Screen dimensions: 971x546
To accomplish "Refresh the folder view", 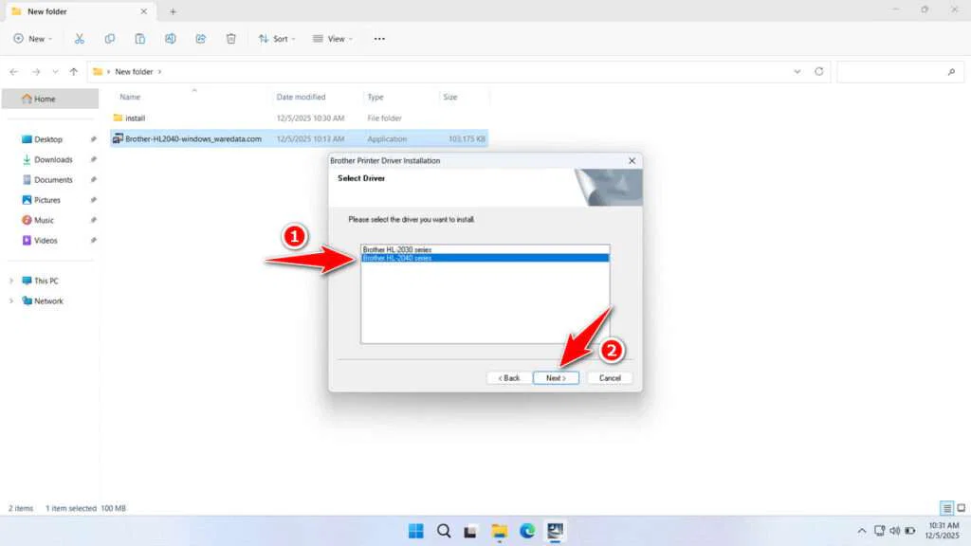I will pos(816,71).
